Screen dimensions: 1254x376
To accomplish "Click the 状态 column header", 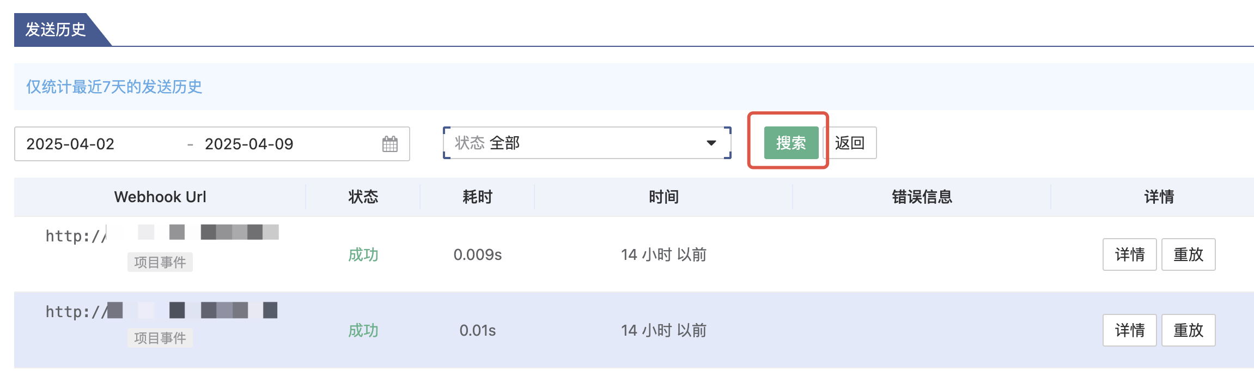I will tap(363, 197).
